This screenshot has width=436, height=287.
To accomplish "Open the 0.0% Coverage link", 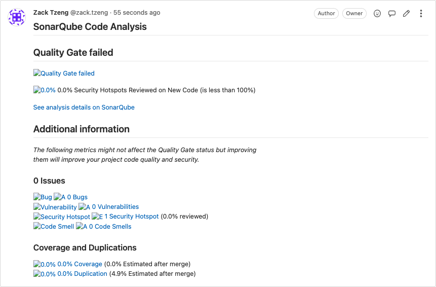I will click(80, 264).
